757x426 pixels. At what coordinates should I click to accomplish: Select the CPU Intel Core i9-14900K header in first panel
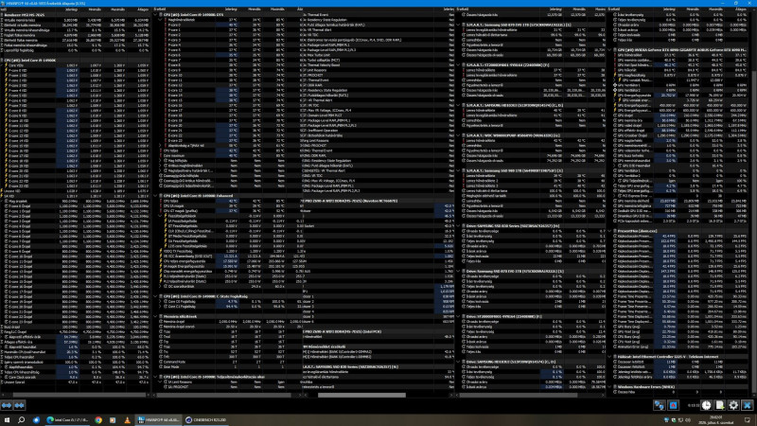coord(75,60)
